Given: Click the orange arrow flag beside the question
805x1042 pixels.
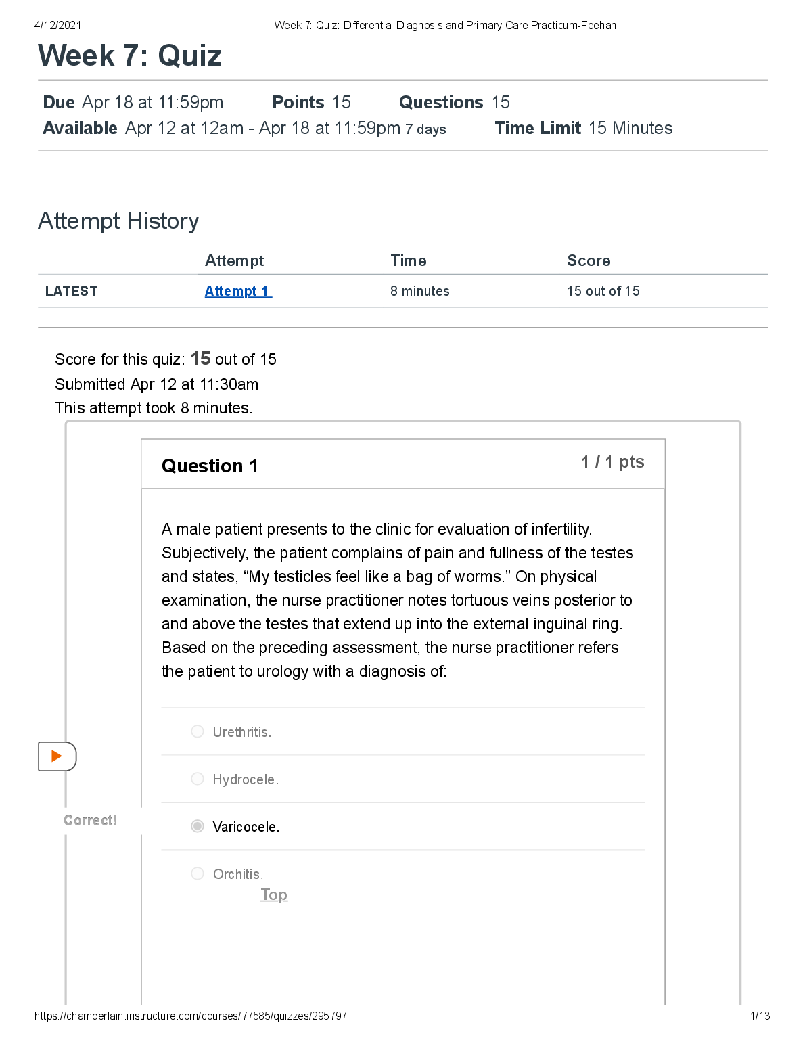Looking at the screenshot, I should click(x=57, y=756).
